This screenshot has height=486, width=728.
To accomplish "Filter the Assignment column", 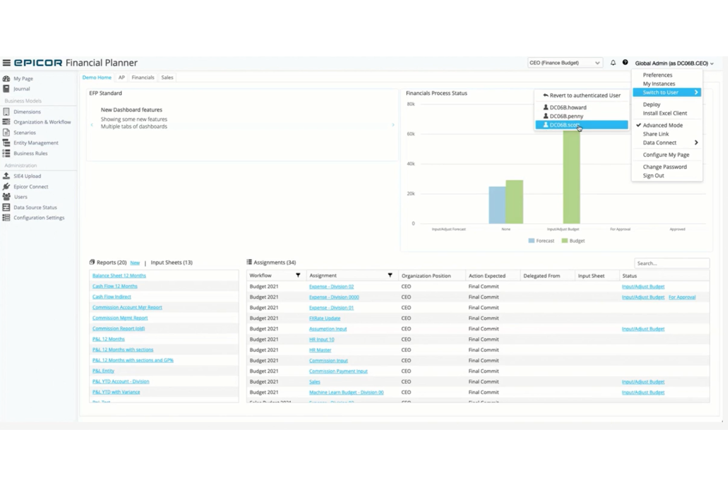I will click(x=390, y=275).
